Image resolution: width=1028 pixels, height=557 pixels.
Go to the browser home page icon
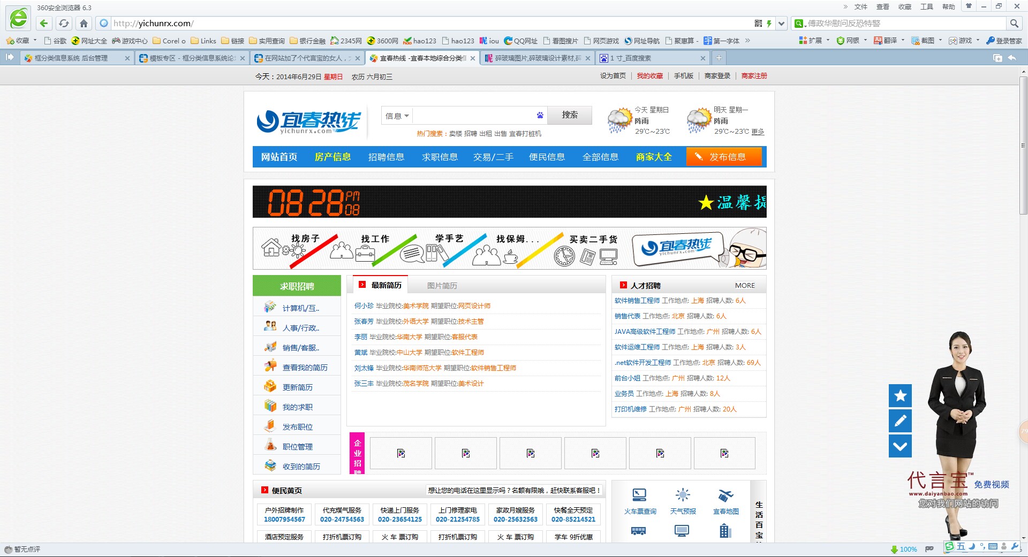click(84, 24)
